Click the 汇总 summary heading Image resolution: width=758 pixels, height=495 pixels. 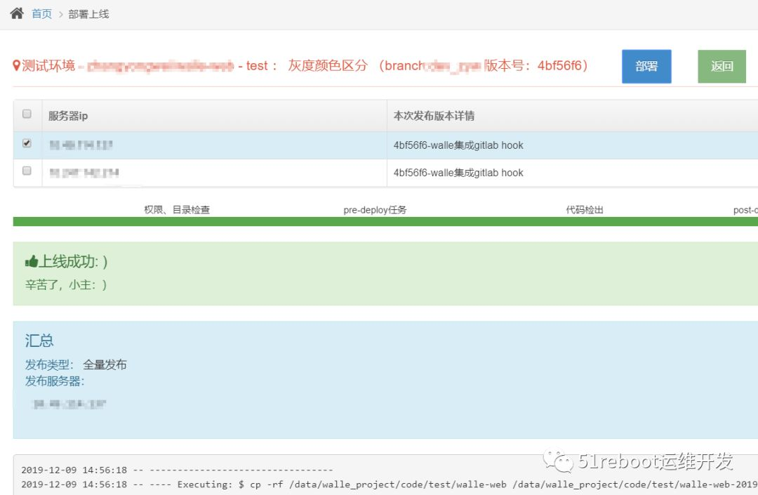39,341
